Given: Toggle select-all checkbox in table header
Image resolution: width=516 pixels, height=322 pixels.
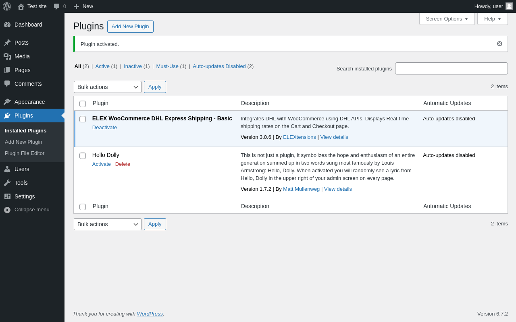Looking at the screenshot, I should (x=83, y=104).
